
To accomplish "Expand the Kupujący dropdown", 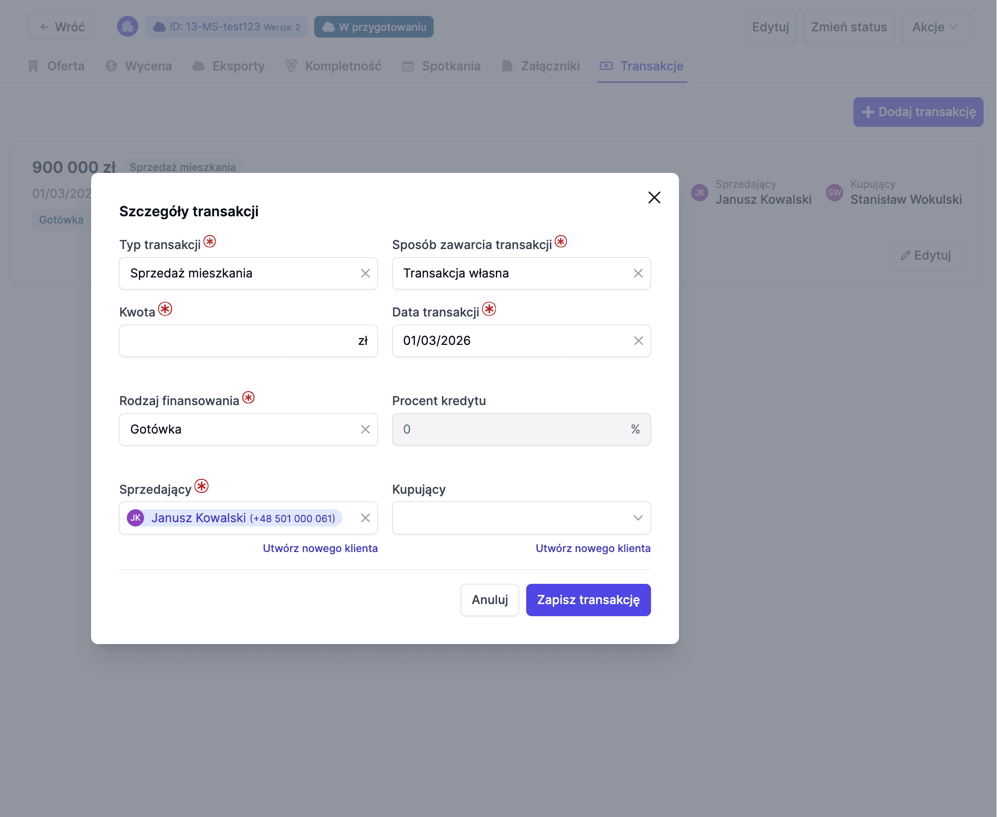I will [638, 518].
